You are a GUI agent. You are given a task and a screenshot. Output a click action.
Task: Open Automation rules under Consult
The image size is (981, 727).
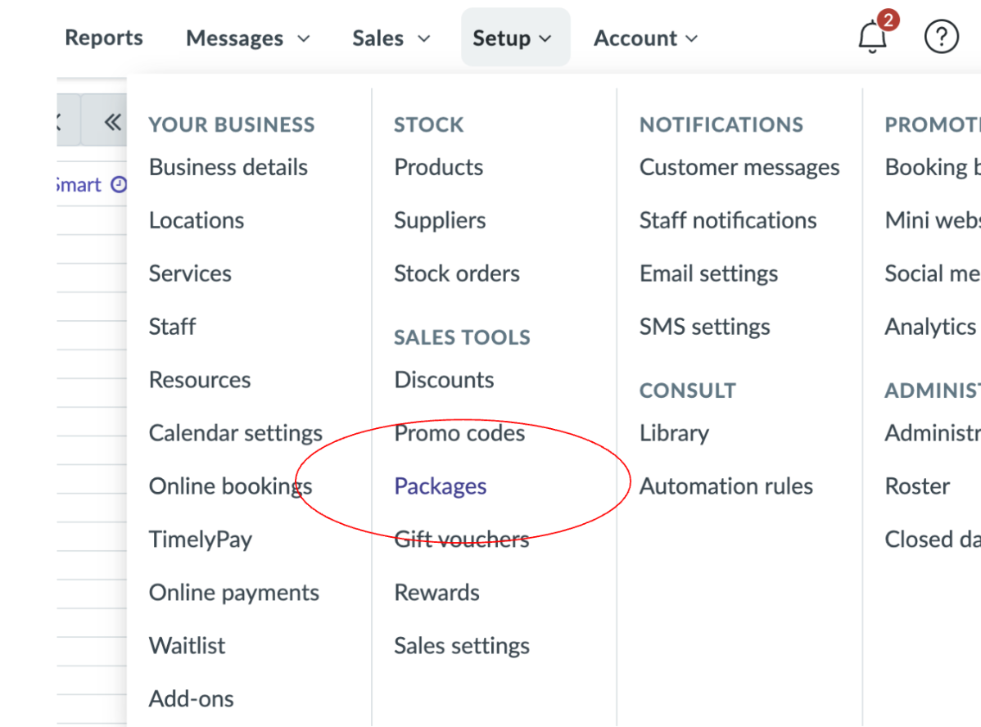pyautogui.click(x=726, y=486)
